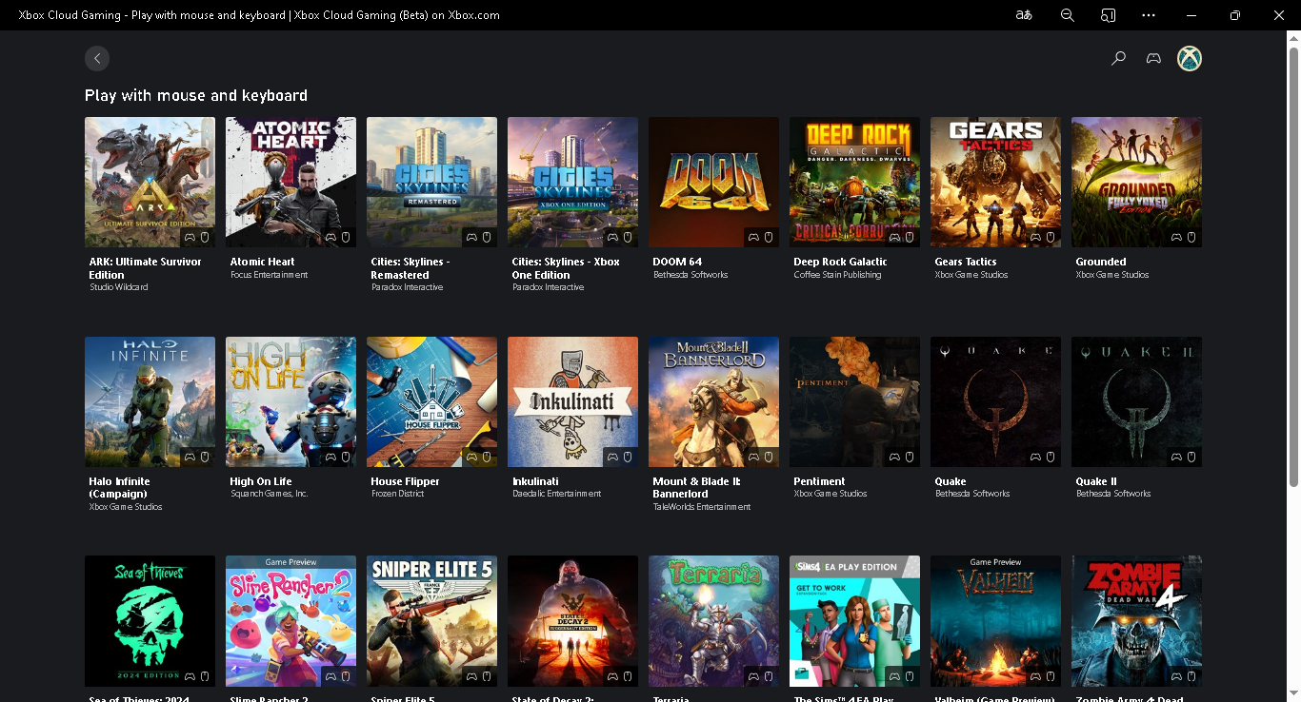Click the controller icon on the DOOM 64 tile
Screen dimensions: 1301x702
751,237
